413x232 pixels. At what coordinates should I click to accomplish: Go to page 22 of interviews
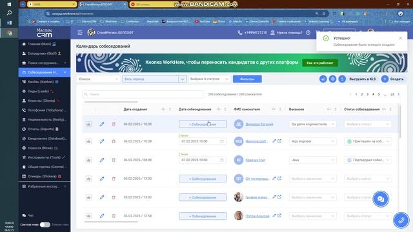point(392,94)
